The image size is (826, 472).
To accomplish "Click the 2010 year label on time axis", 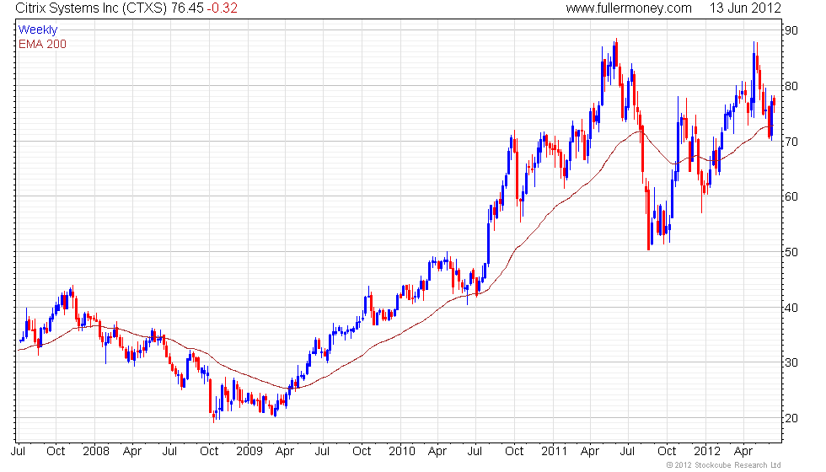I will (x=402, y=452).
